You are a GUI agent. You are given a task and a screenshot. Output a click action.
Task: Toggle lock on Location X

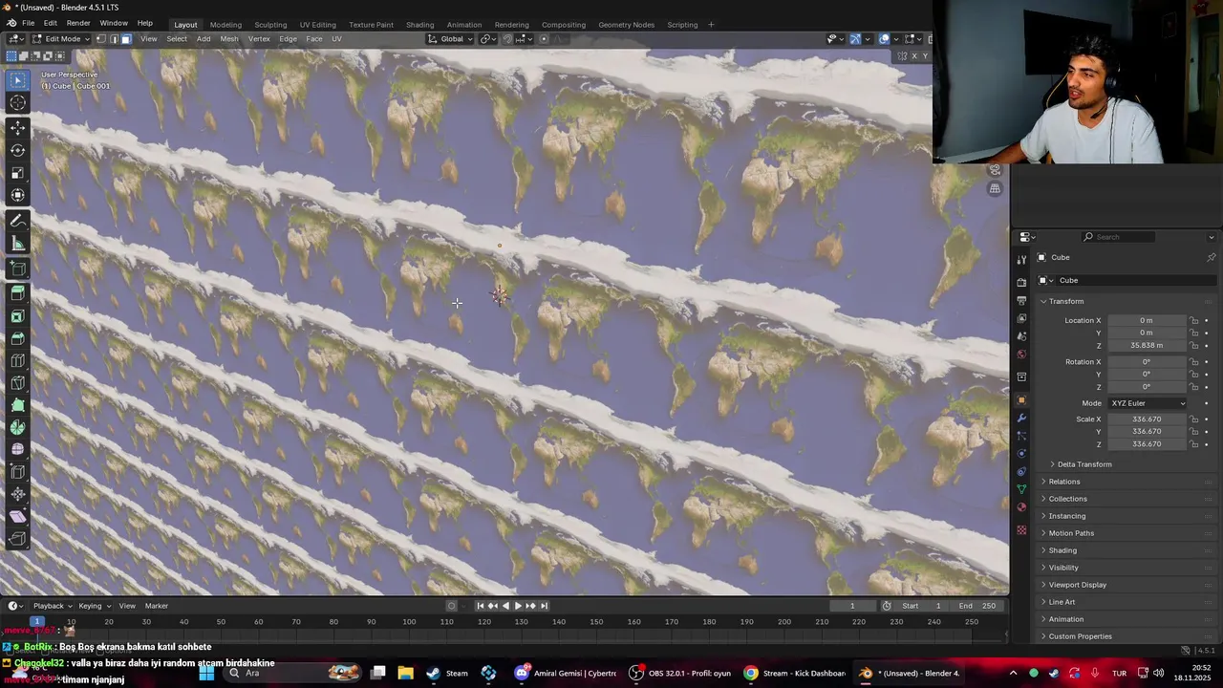point(1193,320)
